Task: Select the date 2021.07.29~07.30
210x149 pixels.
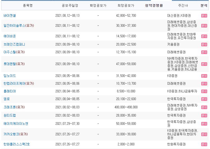Action: [67, 124]
